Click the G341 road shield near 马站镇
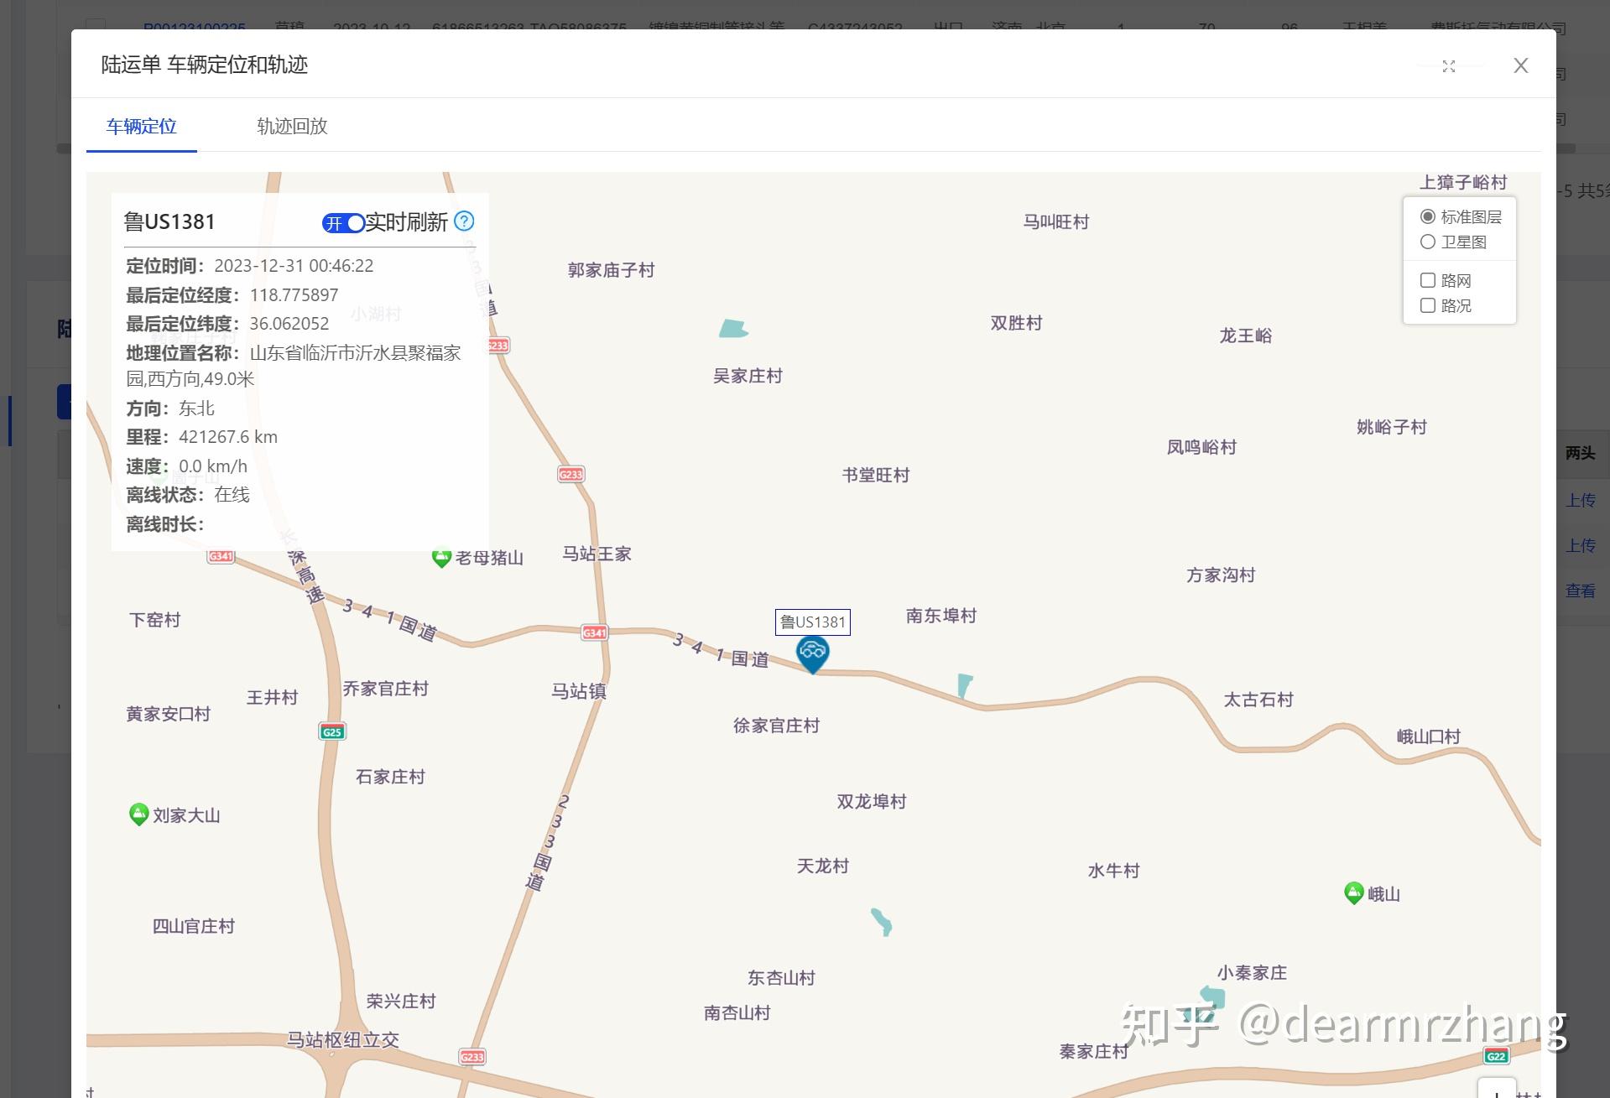 pyautogui.click(x=595, y=632)
